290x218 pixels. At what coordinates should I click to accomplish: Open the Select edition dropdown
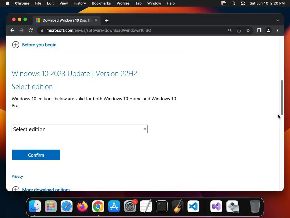pos(80,129)
